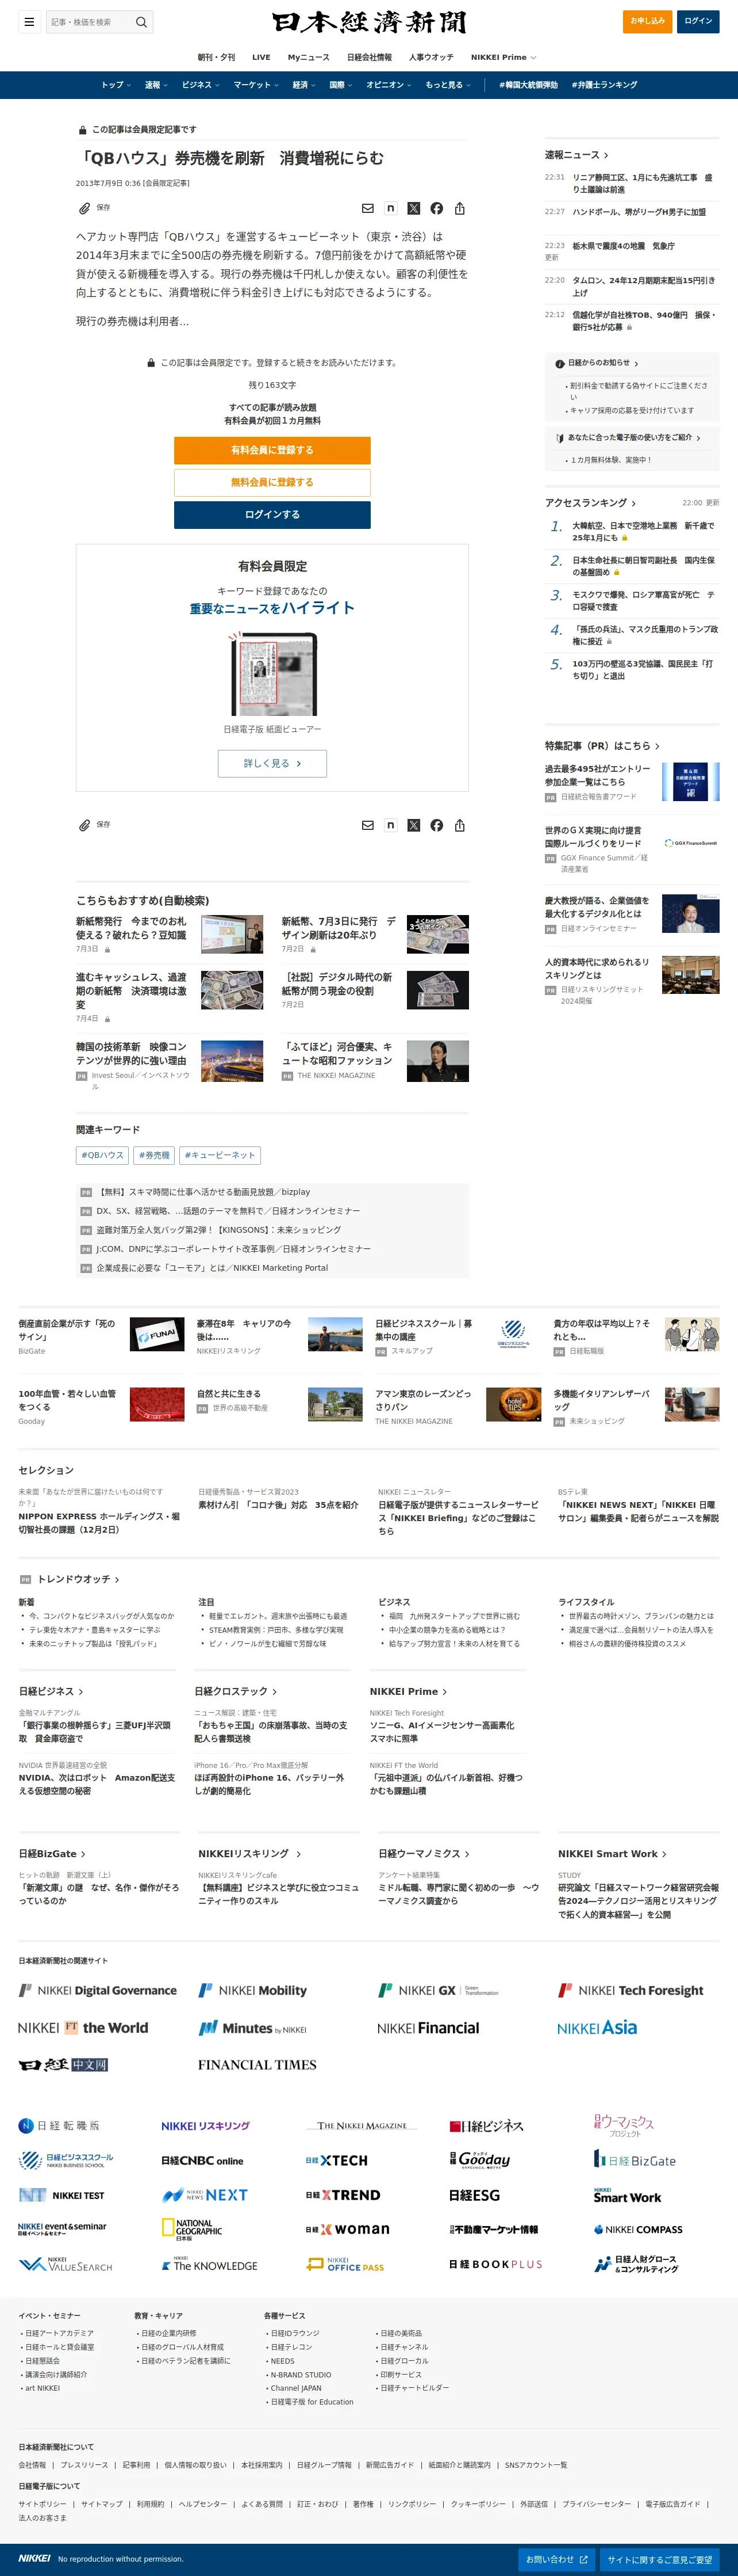Open Myニュース menu item

(309, 57)
